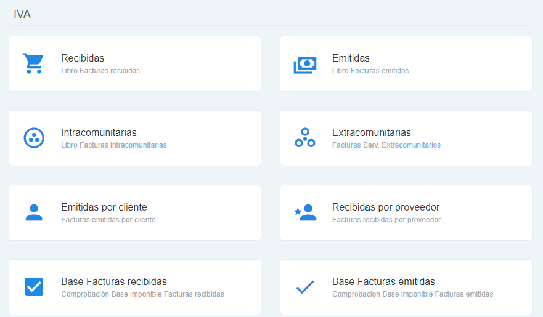Screen dimensions: 543x317
Task: Open Emitidas por cliente title
Action: pos(104,207)
